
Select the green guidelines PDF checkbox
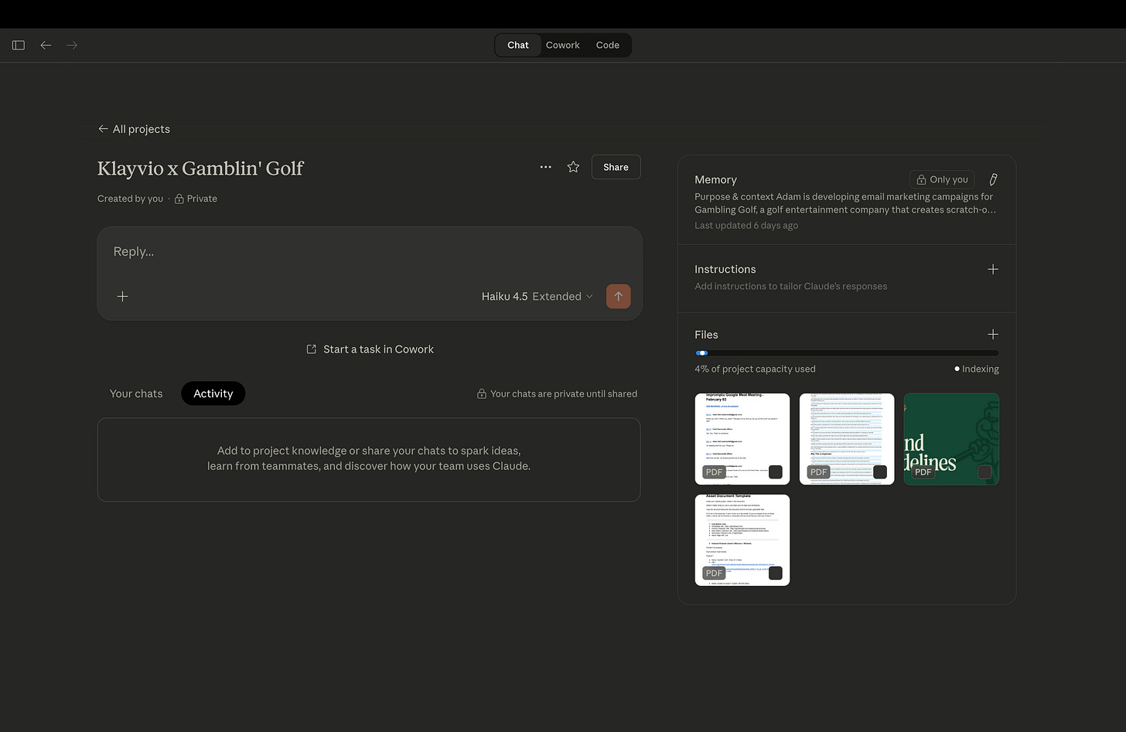(x=984, y=472)
